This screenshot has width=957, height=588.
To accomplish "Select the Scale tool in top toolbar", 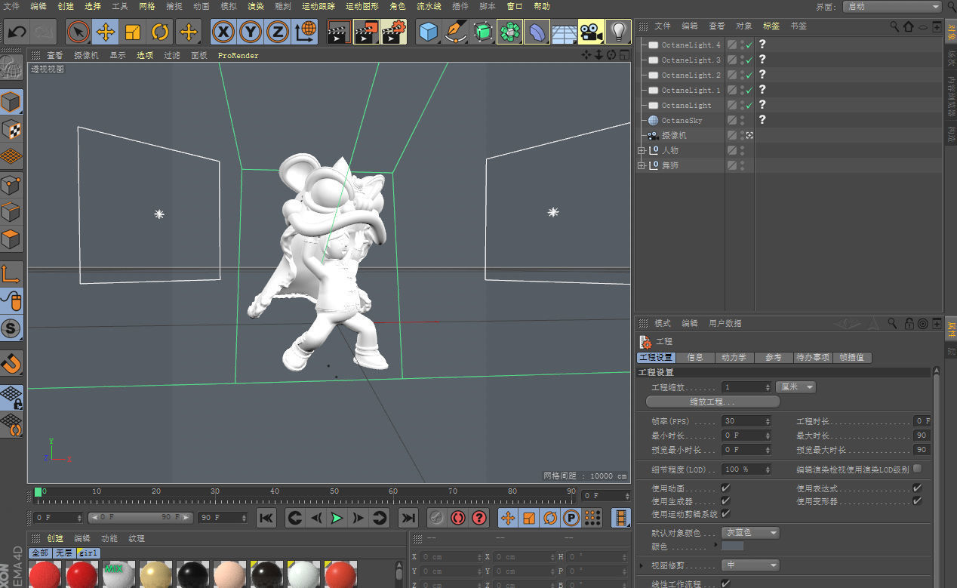I will [x=133, y=32].
